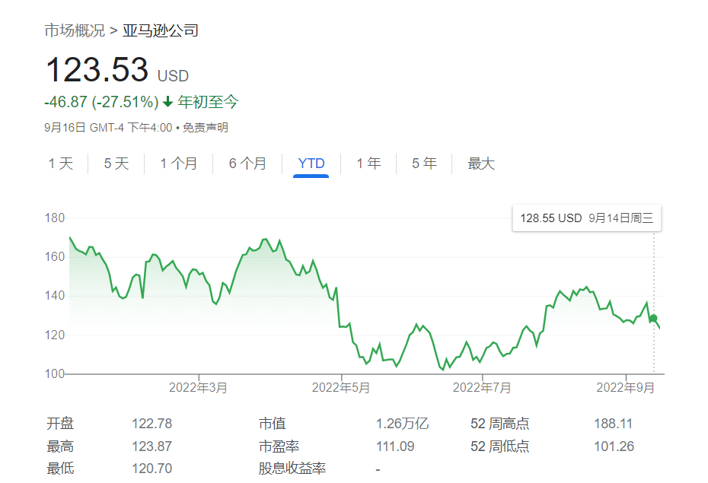This screenshot has width=708, height=483.
Task: Click the -46.87 (-27.51%) change text
Action: pyautogui.click(x=101, y=102)
